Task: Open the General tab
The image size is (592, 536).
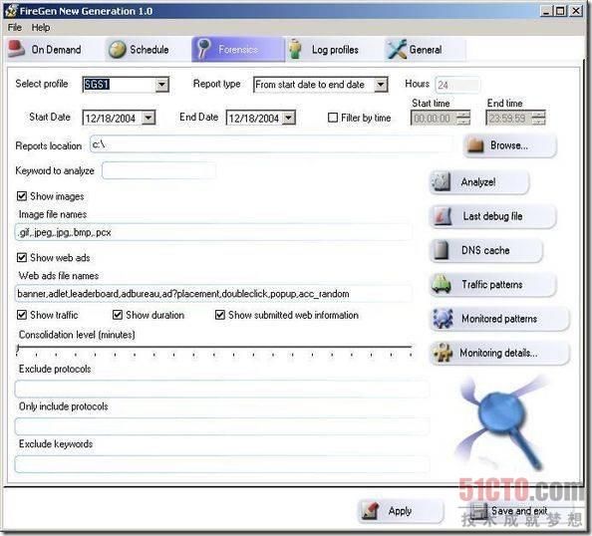Action: click(425, 50)
